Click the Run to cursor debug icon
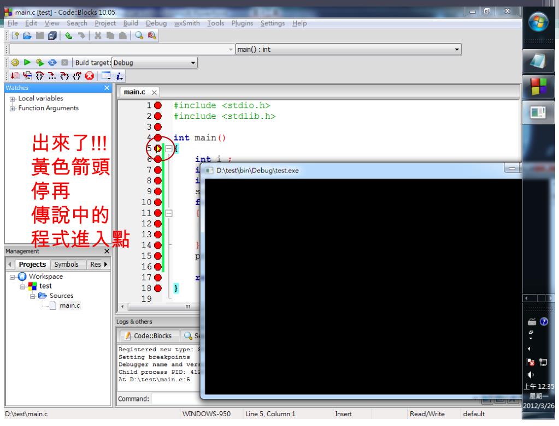The image size is (559, 426). coord(27,75)
